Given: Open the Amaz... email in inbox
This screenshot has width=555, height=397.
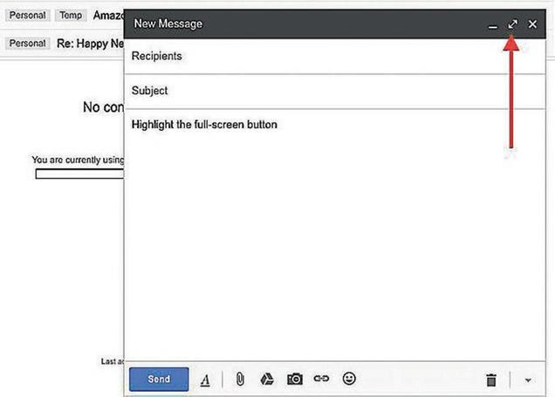Looking at the screenshot, I should (108, 15).
